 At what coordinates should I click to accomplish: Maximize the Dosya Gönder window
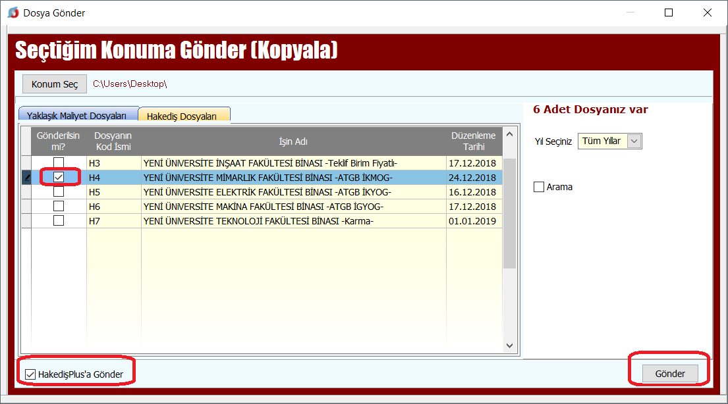click(669, 13)
